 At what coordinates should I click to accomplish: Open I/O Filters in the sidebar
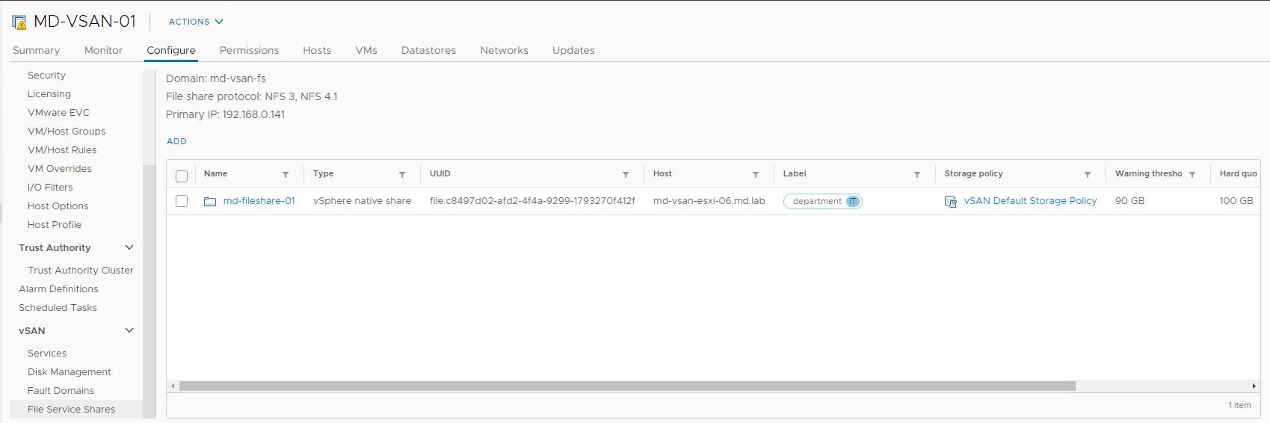pos(50,188)
